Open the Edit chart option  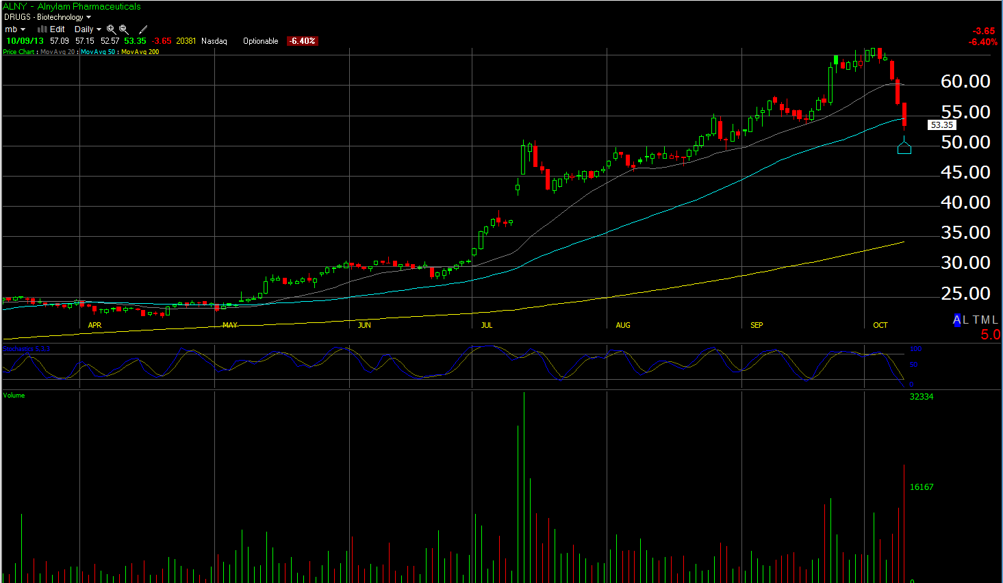pos(58,29)
